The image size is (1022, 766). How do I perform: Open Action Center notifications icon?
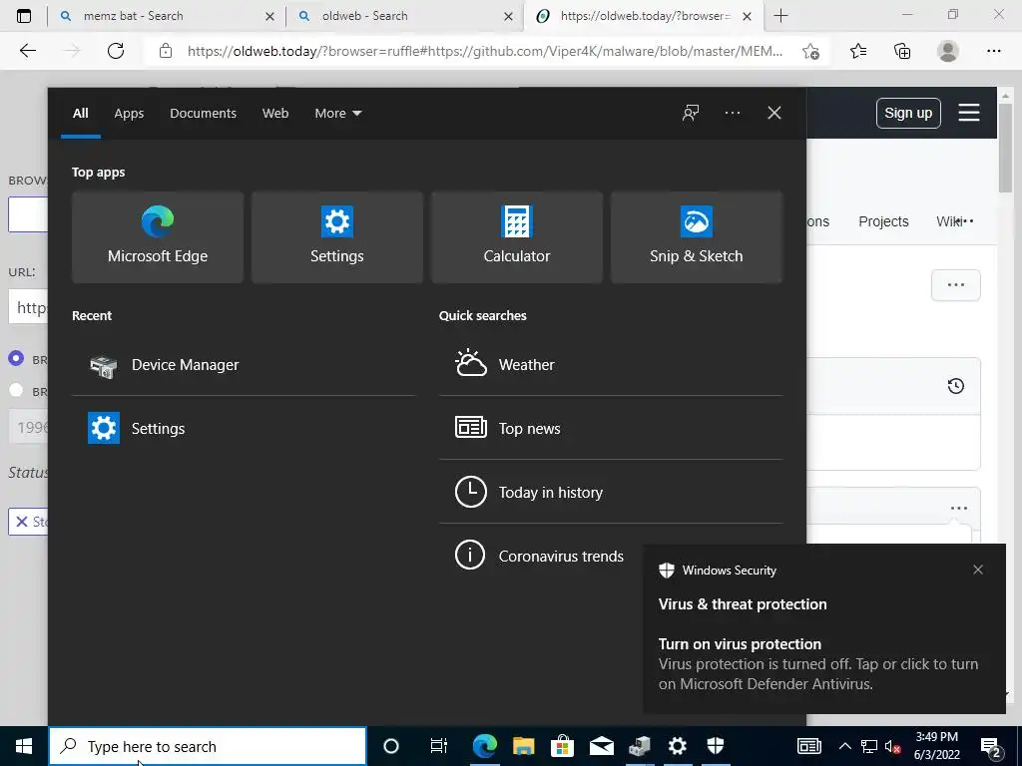pyautogui.click(x=991, y=746)
